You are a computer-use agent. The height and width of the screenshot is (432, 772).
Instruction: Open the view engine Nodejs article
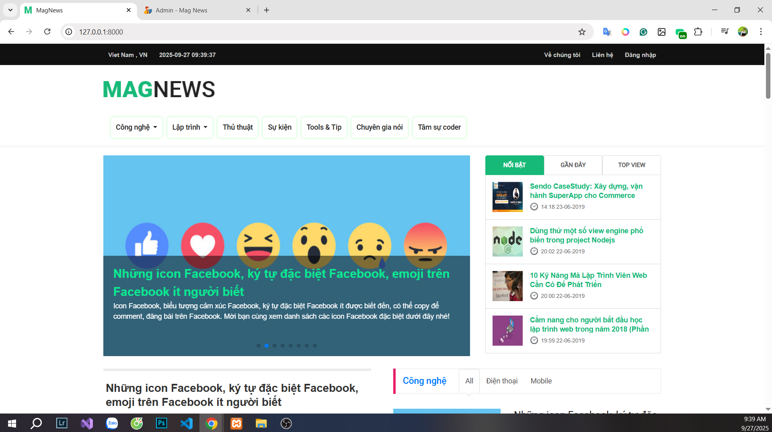(x=586, y=235)
